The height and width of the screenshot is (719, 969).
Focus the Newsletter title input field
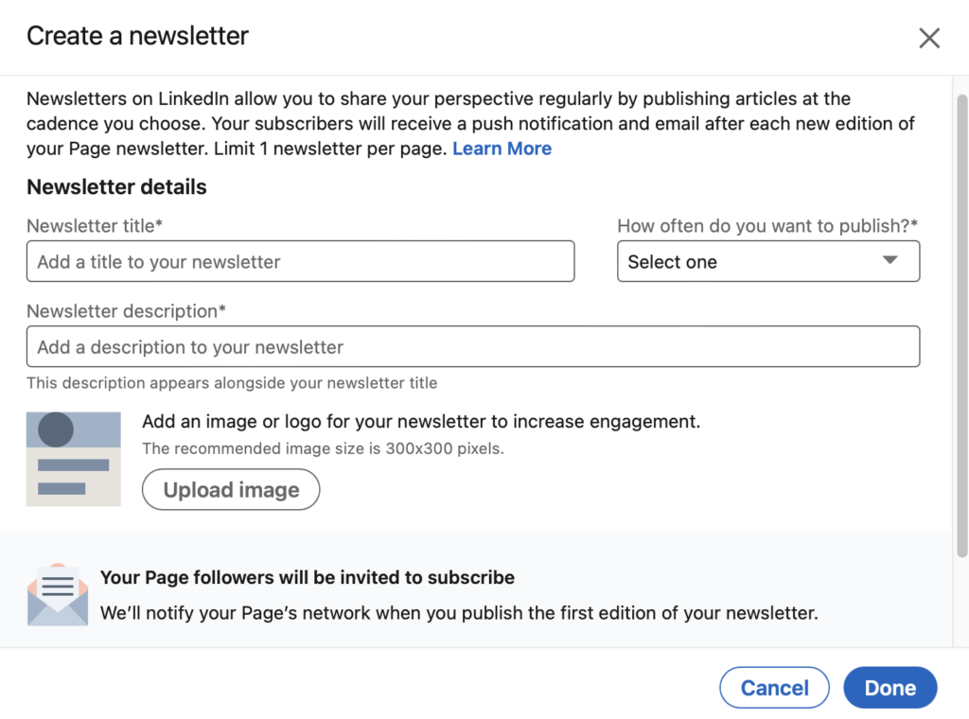tap(300, 261)
